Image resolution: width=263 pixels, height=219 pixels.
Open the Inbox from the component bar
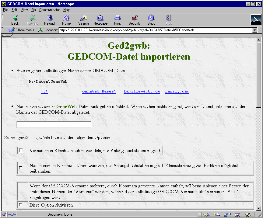(217, 215)
